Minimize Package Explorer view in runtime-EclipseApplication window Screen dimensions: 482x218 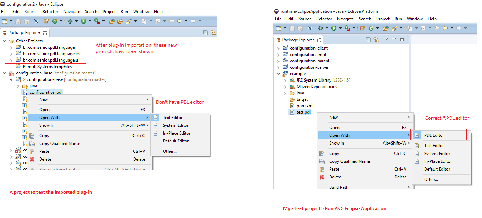click(x=394, y=39)
